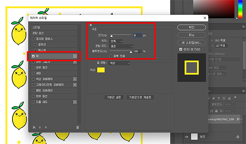Click the plus icon beside 드롭 섀도
The height and width of the screenshot is (144, 246).
point(75,102)
